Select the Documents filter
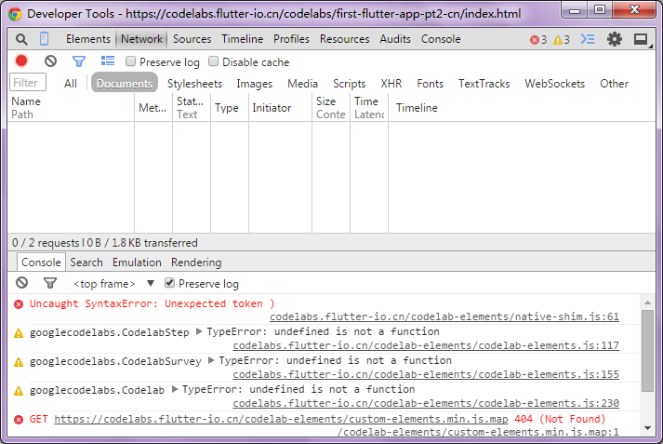Image resolution: width=663 pixels, height=444 pixels. pyautogui.click(x=125, y=84)
